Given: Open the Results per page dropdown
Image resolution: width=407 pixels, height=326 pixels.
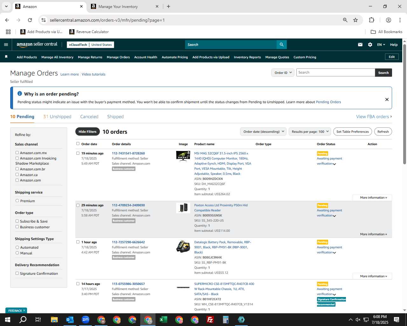Looking at the screenshot, I should [310, 131].
